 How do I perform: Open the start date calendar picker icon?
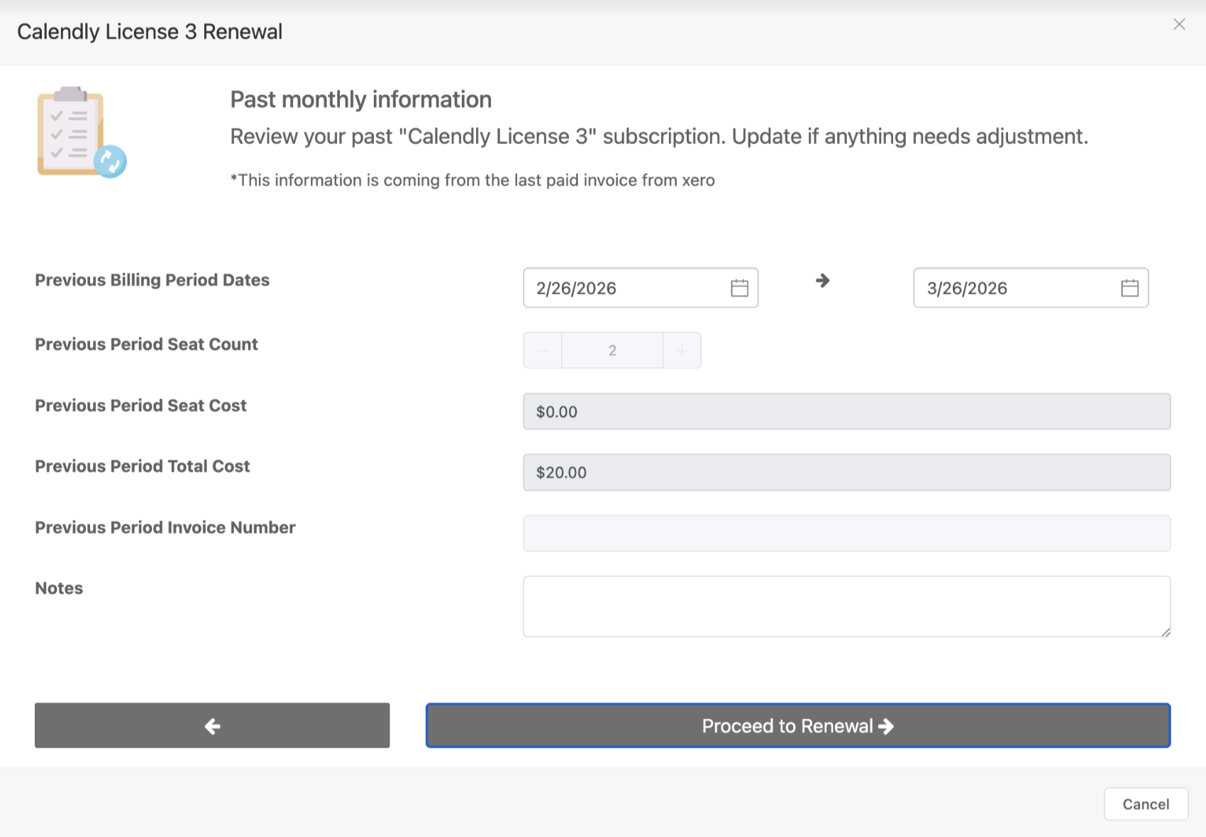click(x=739, y=288)
